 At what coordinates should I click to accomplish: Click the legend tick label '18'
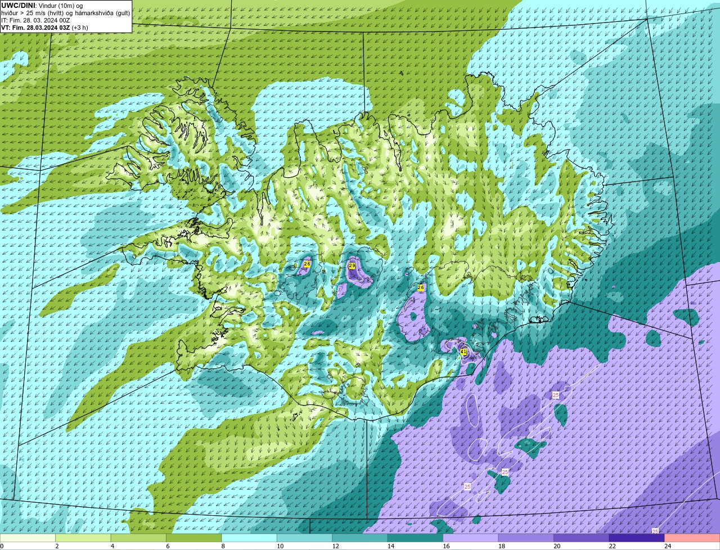click(502, 546)
